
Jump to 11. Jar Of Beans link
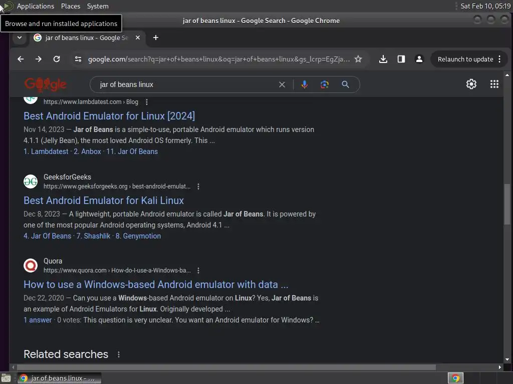(132, 151)
